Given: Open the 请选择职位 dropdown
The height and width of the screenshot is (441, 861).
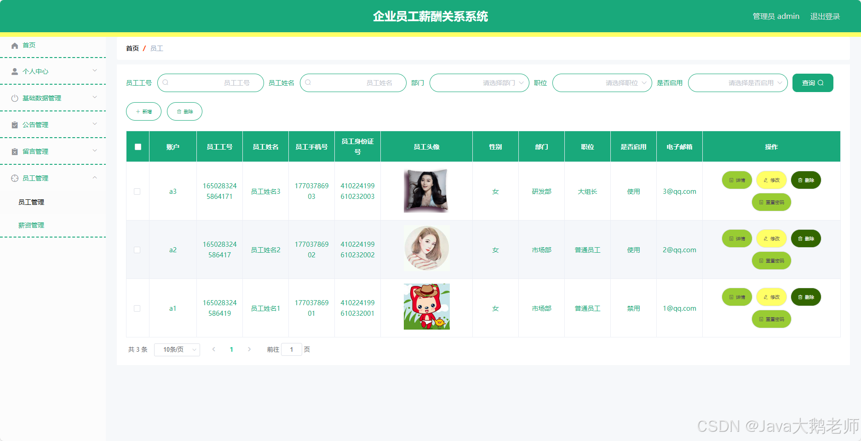Looking at the screenshot, I should point(602,83).
